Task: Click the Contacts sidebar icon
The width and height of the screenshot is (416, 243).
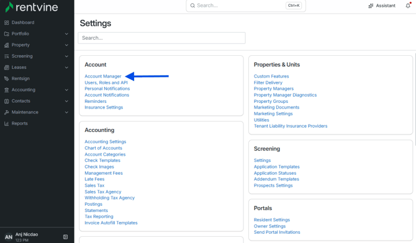Action: (7, 101)
